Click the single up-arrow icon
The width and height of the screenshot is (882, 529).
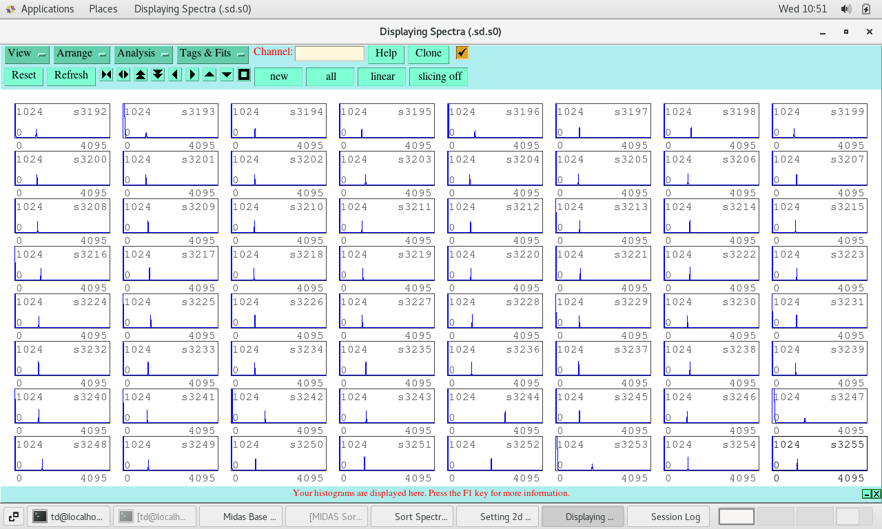(209, 75)
